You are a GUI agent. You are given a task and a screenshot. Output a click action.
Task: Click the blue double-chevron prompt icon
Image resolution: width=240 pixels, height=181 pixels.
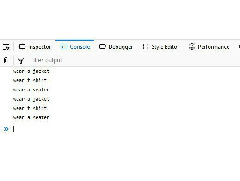6,129
